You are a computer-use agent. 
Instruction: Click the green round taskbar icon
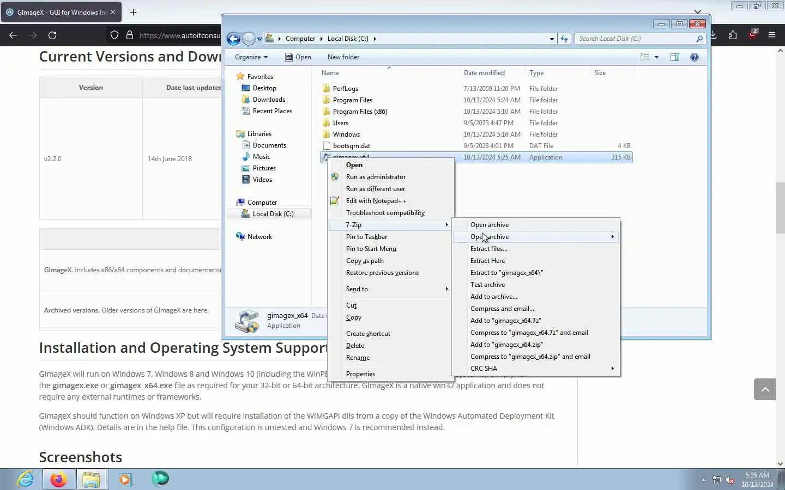coord(160,479)
